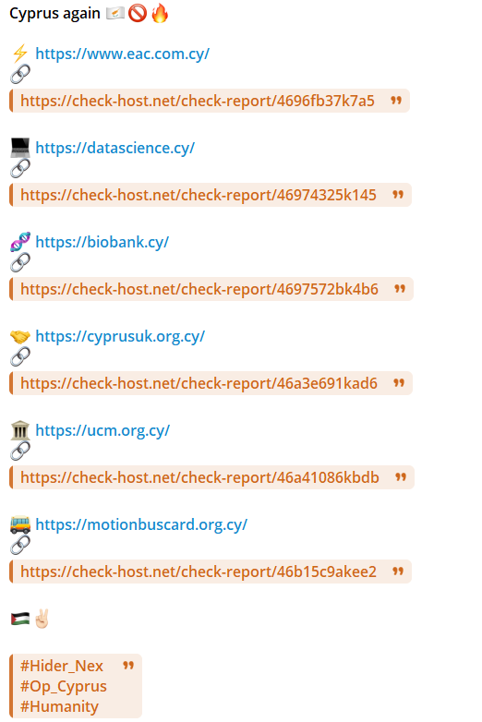Open check-report 46b15c9akee2 link
The height and width of the screenshot is (722, 482).
pyautogui.click(x=199, y=572)
